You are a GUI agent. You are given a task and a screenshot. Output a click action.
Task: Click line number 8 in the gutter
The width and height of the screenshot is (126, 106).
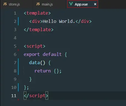(x=15, y=71)
